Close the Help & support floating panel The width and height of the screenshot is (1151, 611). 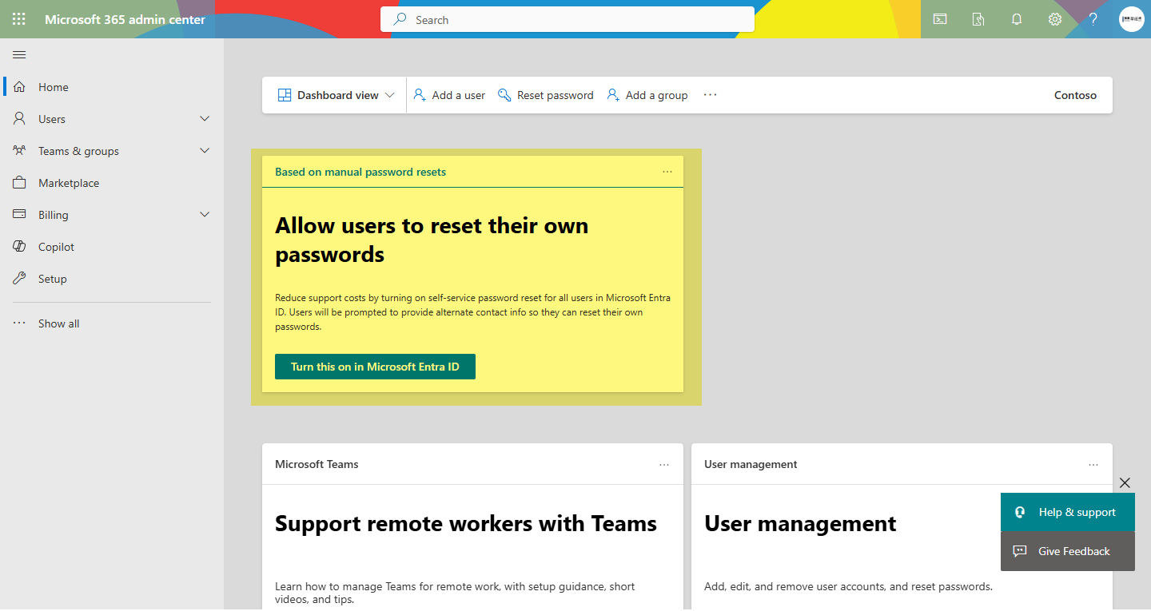(1125, 482)
